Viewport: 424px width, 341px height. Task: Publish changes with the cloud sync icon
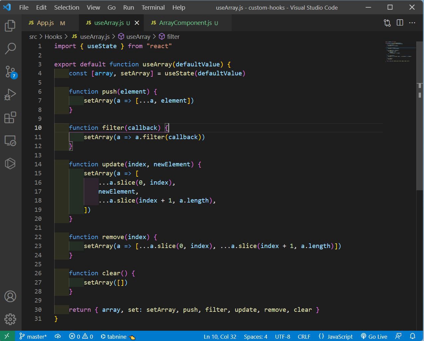click(x=58, y=336)
